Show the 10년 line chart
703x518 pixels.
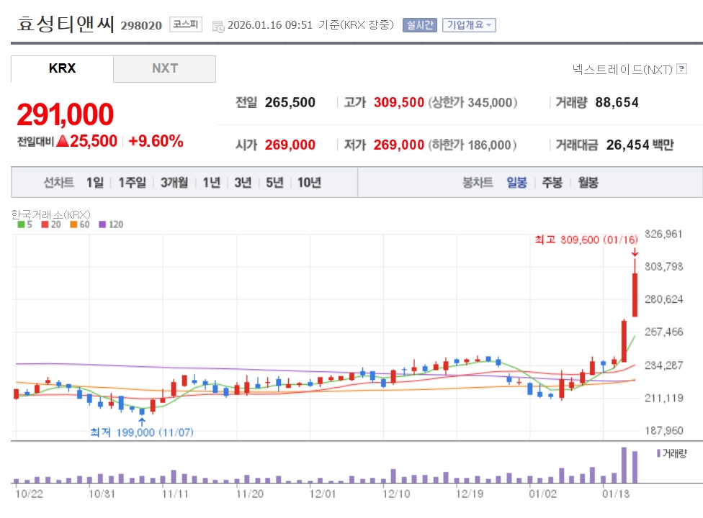tap(309, 183)
